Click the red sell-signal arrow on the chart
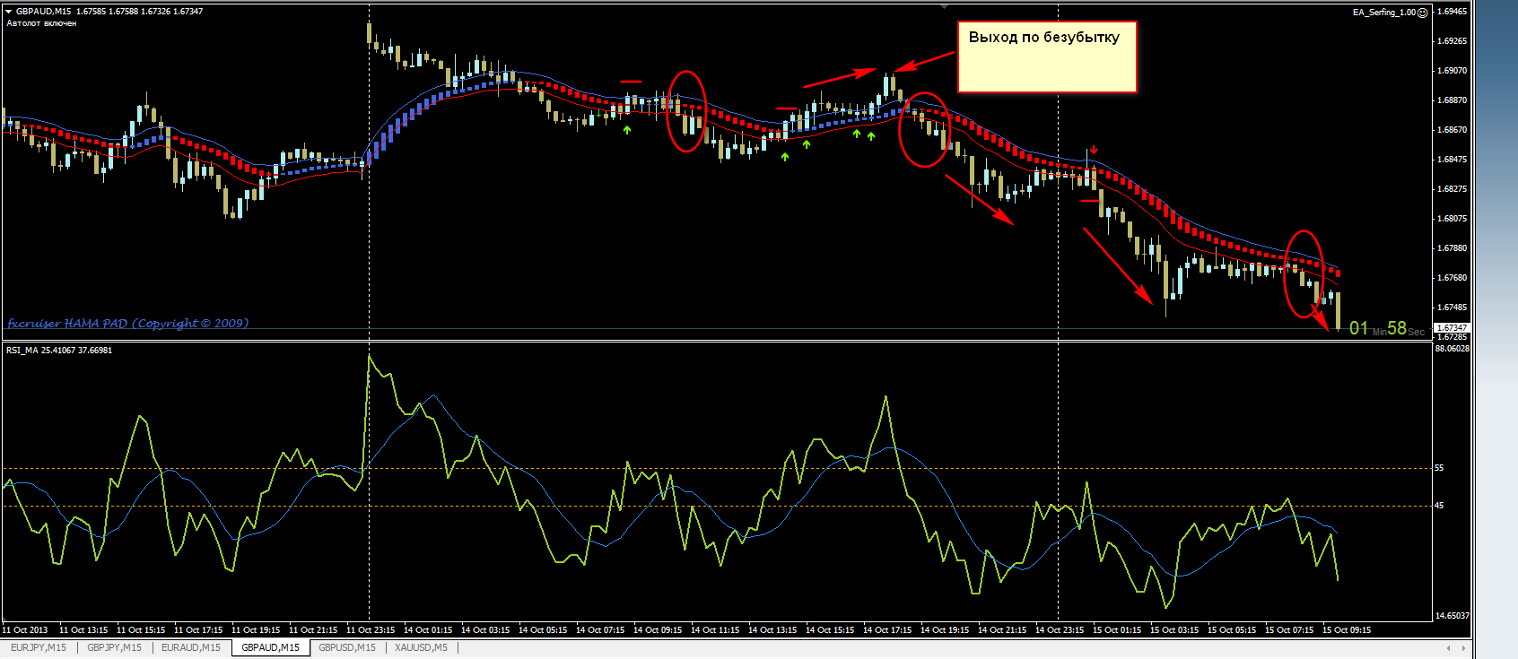The image size is (1518, 659). pyautogui.click(x=1093, y=150)
